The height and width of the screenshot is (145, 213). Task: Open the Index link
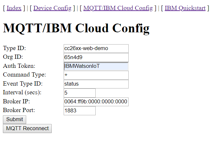(x=14, y=8)
